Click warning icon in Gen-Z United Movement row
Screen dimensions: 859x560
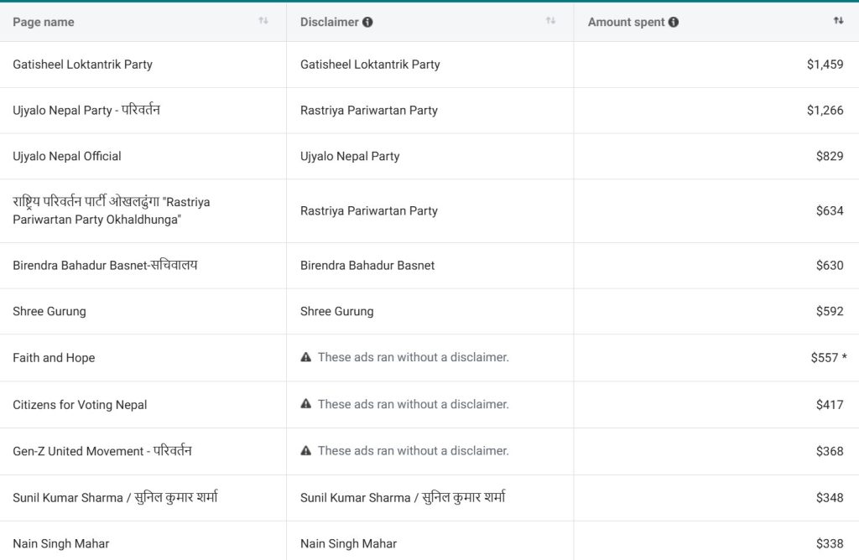pos(306,451)
